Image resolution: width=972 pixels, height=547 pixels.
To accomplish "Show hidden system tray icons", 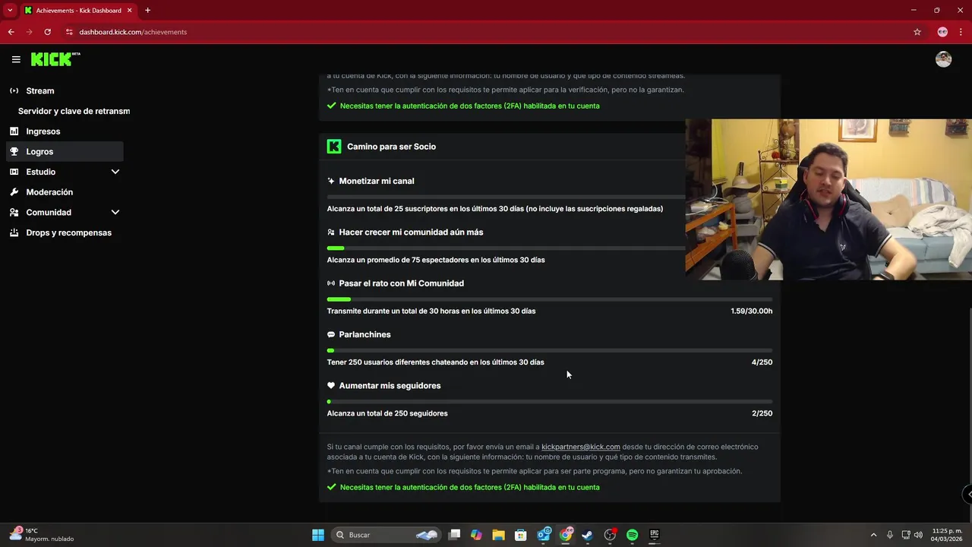I will point(873,535).
